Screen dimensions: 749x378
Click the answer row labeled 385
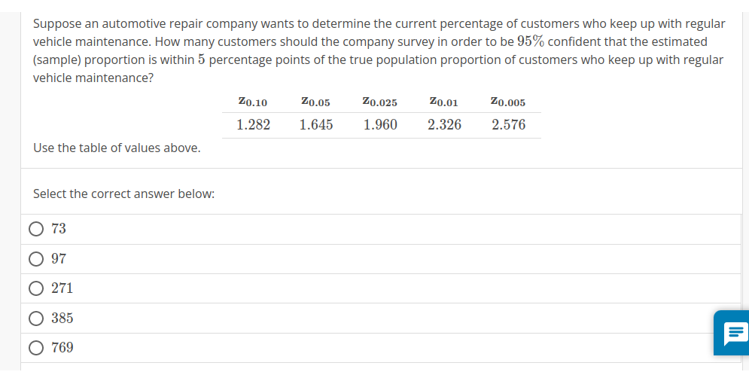(381, 319)
